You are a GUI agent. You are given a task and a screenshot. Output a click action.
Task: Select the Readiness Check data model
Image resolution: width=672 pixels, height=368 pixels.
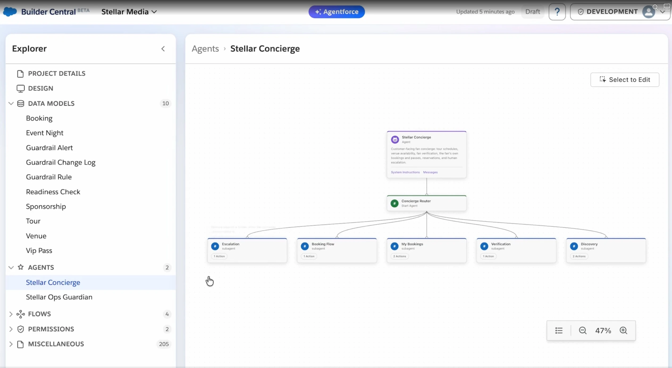[x=90, y=192]
